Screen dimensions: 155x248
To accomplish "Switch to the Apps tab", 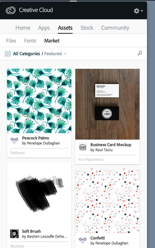I will [44, 28].
